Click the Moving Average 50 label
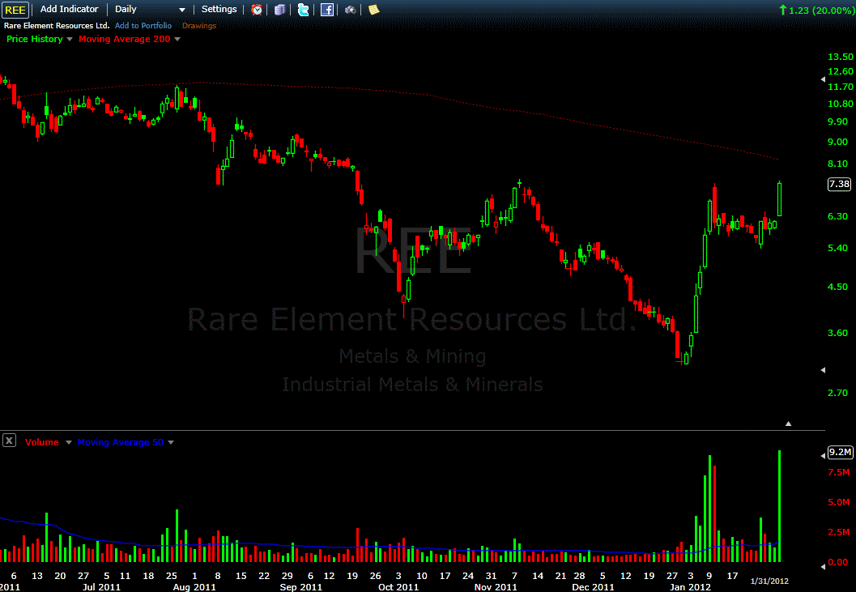 click(120, 442)
